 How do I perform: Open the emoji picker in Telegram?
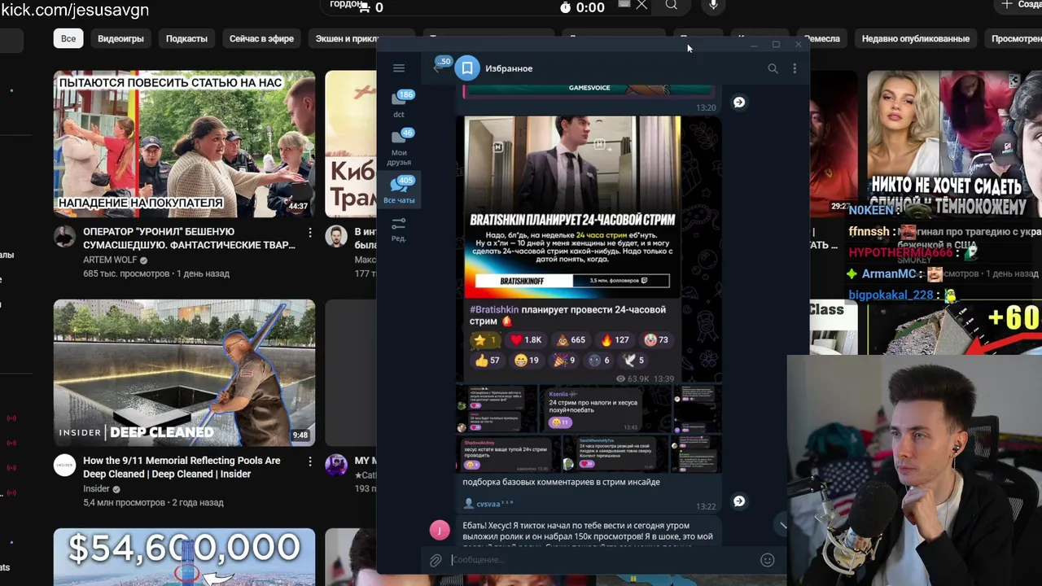coord(767,560)
